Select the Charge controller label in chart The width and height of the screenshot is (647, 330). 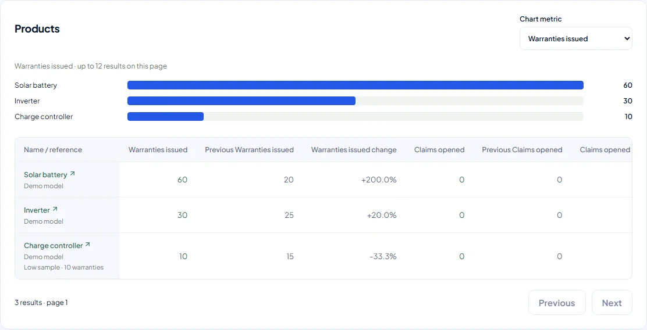(44, 117)
